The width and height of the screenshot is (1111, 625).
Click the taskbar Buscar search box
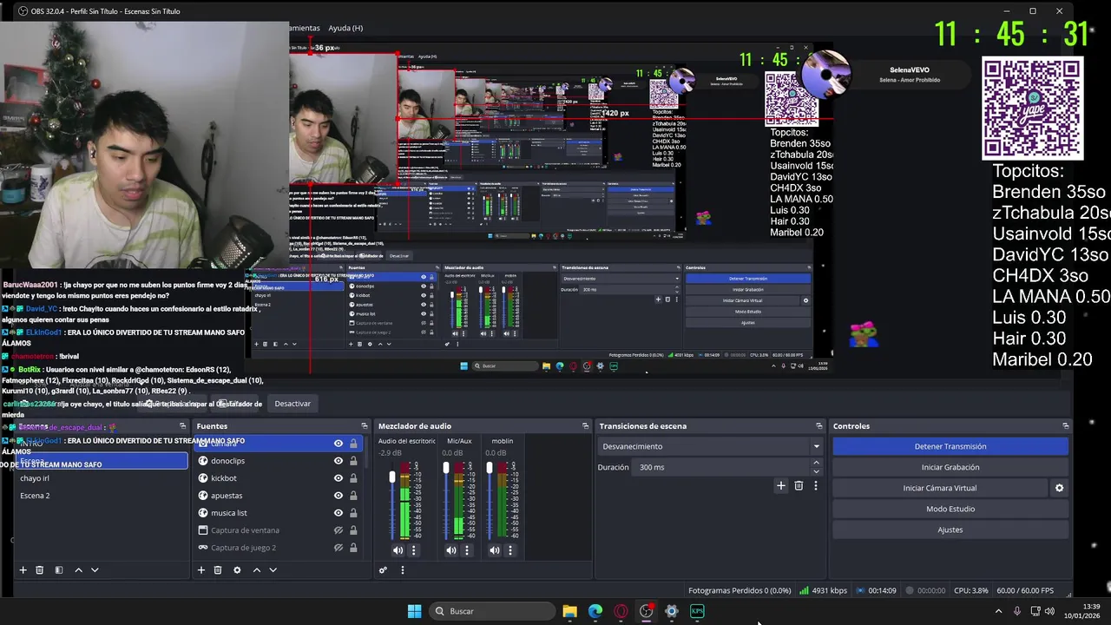[x=492, y=611]
